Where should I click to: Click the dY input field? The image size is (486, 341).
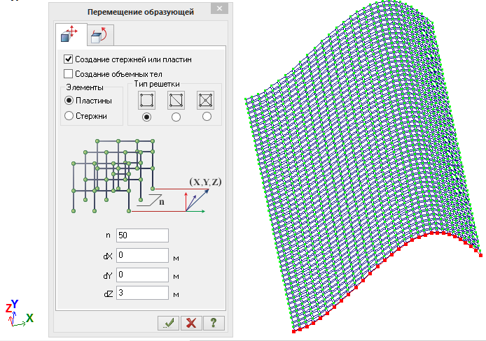point(143,275)
